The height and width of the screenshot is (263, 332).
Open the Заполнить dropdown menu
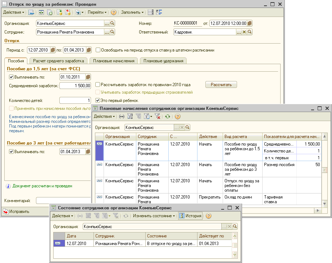(x=132, y=12)
